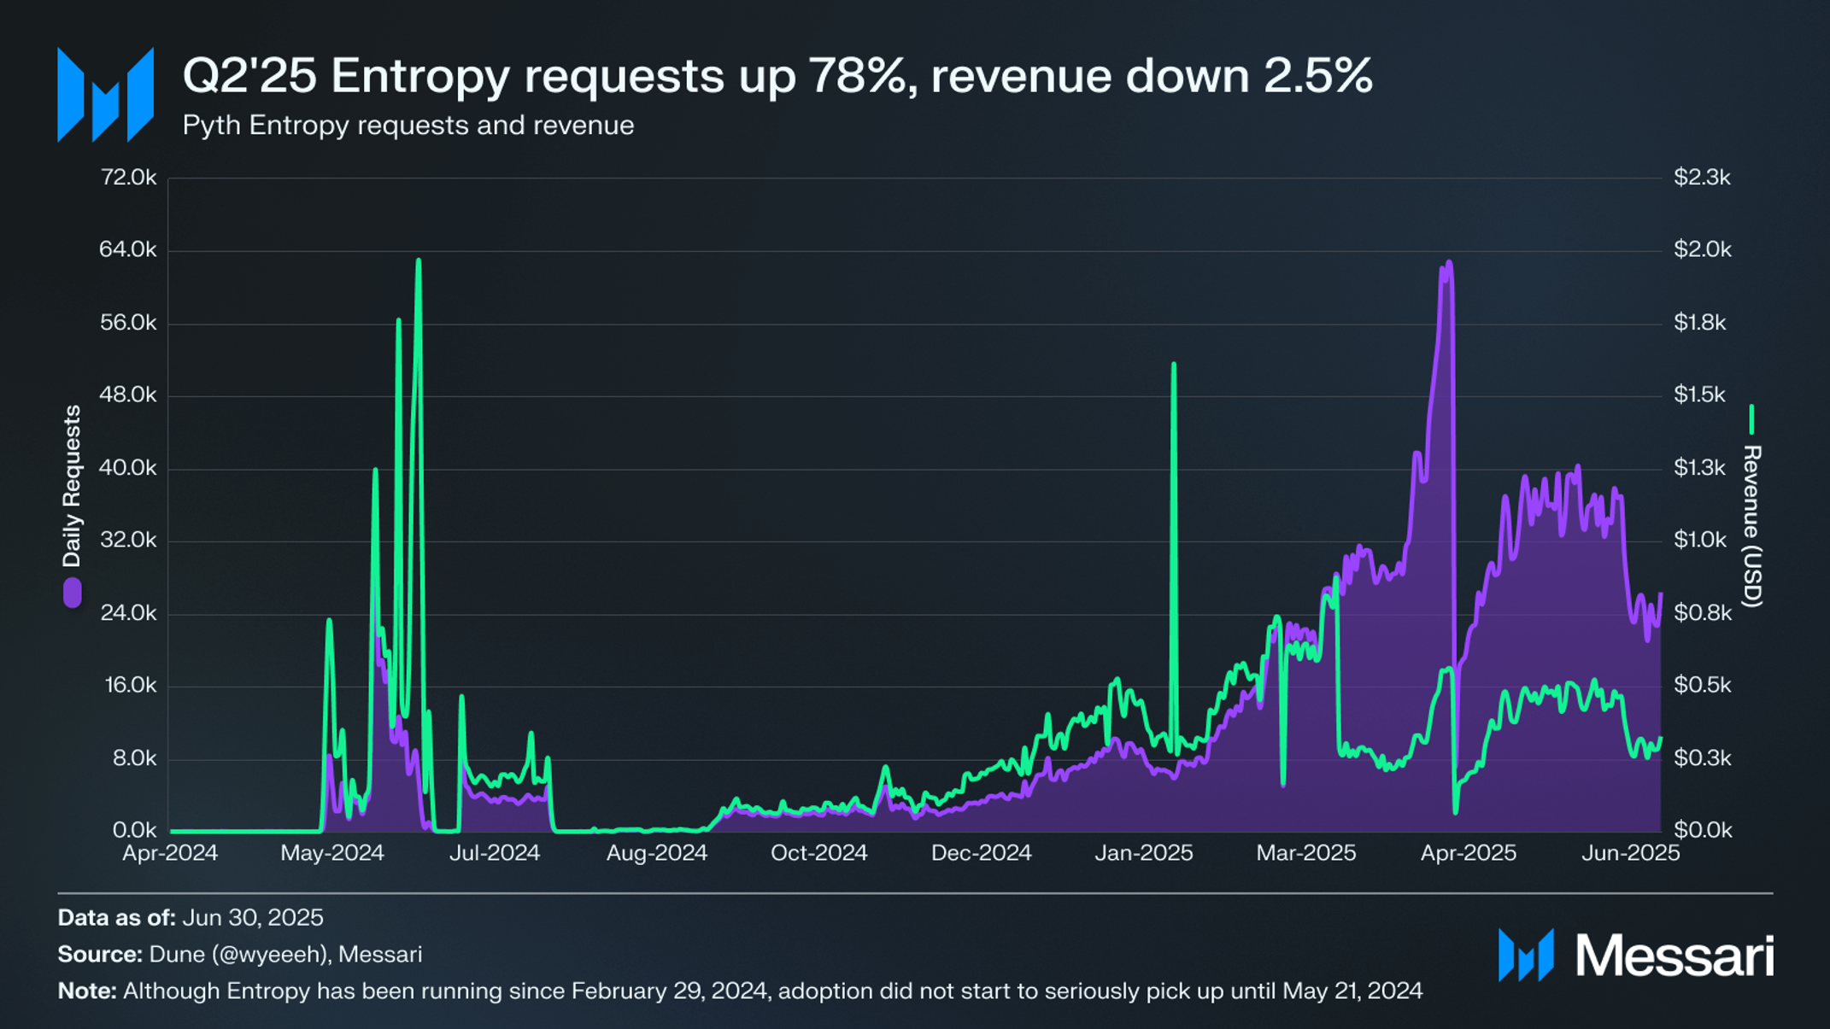This screenshot has height=1029, width=1830.
Task: Click the Jan-2025 x-axis label
Action: 1144,853
